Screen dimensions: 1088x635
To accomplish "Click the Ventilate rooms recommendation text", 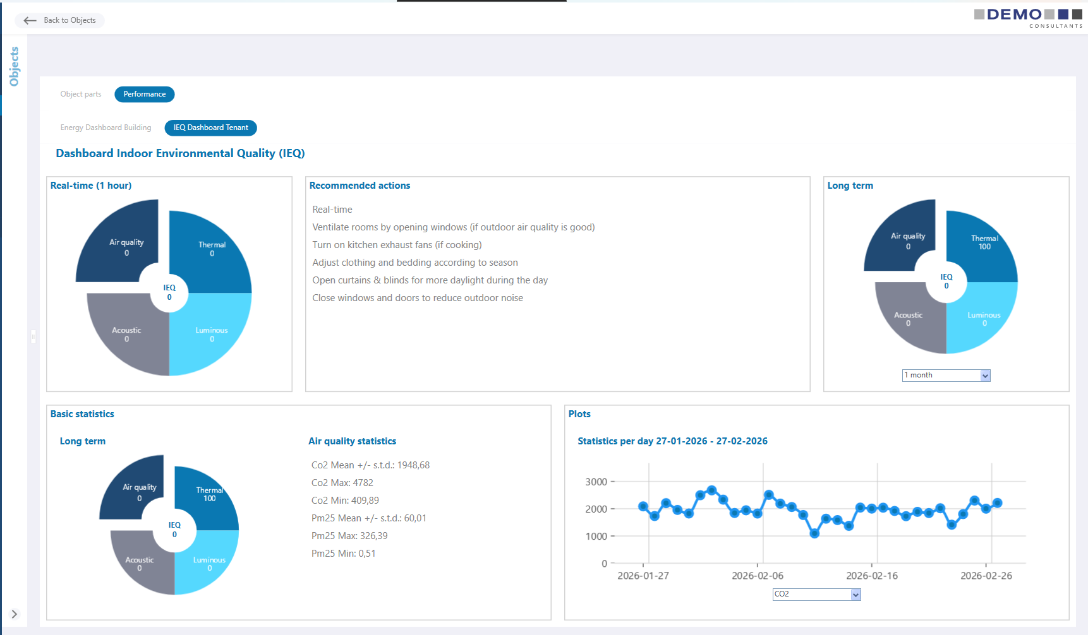I will click(x=453, y=227).
